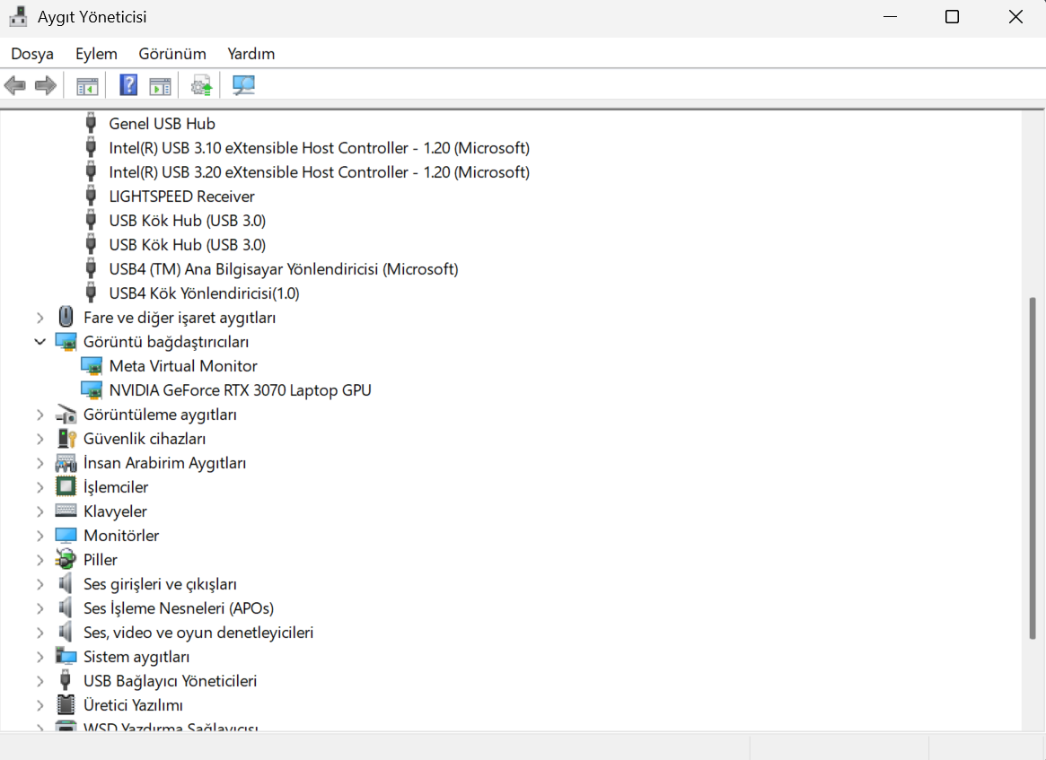Expand Klavyeler category

click(40, 511)
